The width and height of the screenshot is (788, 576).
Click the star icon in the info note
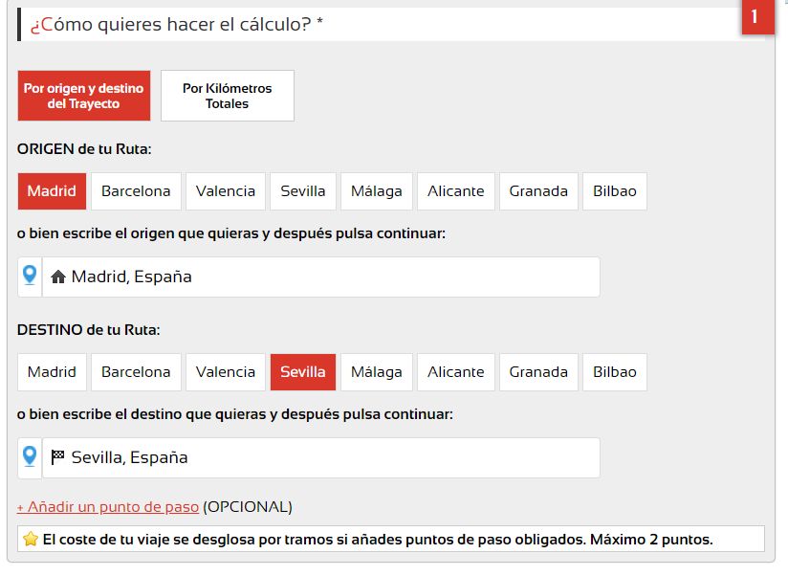point(31,540)
